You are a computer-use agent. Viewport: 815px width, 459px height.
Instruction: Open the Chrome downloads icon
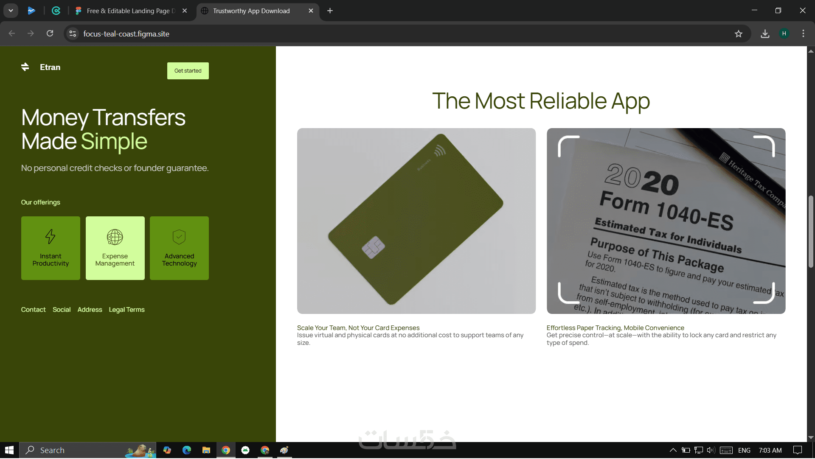tap(765, 34)
